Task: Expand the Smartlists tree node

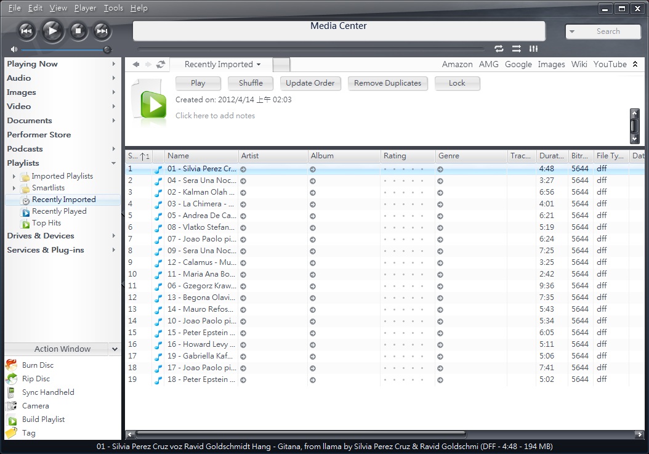Action: click(14, 188)
